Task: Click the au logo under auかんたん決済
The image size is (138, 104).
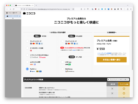Action: click(x=31, y=64)
